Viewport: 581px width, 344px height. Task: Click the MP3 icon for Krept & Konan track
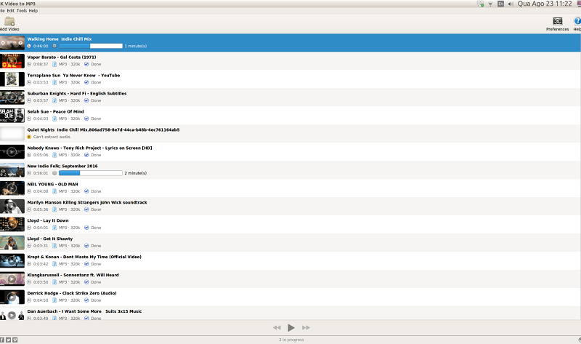tap(54, 264)
